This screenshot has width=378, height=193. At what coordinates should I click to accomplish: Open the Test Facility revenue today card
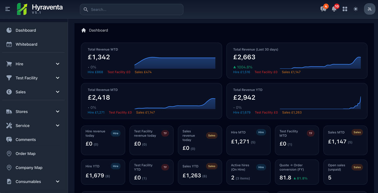tap(152, 141)
